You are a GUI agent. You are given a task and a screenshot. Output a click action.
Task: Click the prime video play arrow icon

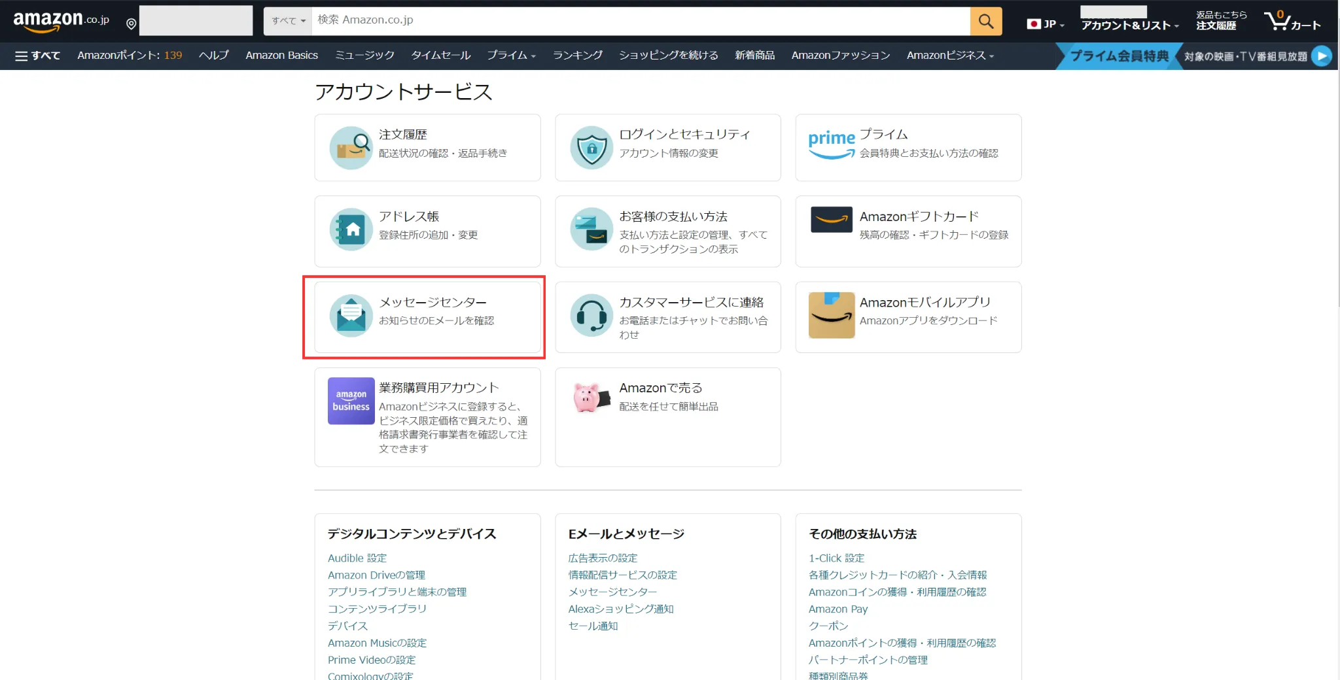pyautogui.click(x=1322, y=56)
